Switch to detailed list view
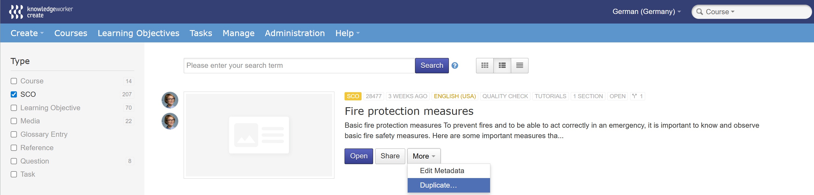The width and height of the screenshot is (814, 195). click(502, 66)
